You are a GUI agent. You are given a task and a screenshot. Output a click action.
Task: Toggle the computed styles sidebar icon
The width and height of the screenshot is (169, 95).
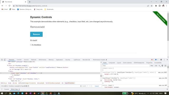(165, 66)
